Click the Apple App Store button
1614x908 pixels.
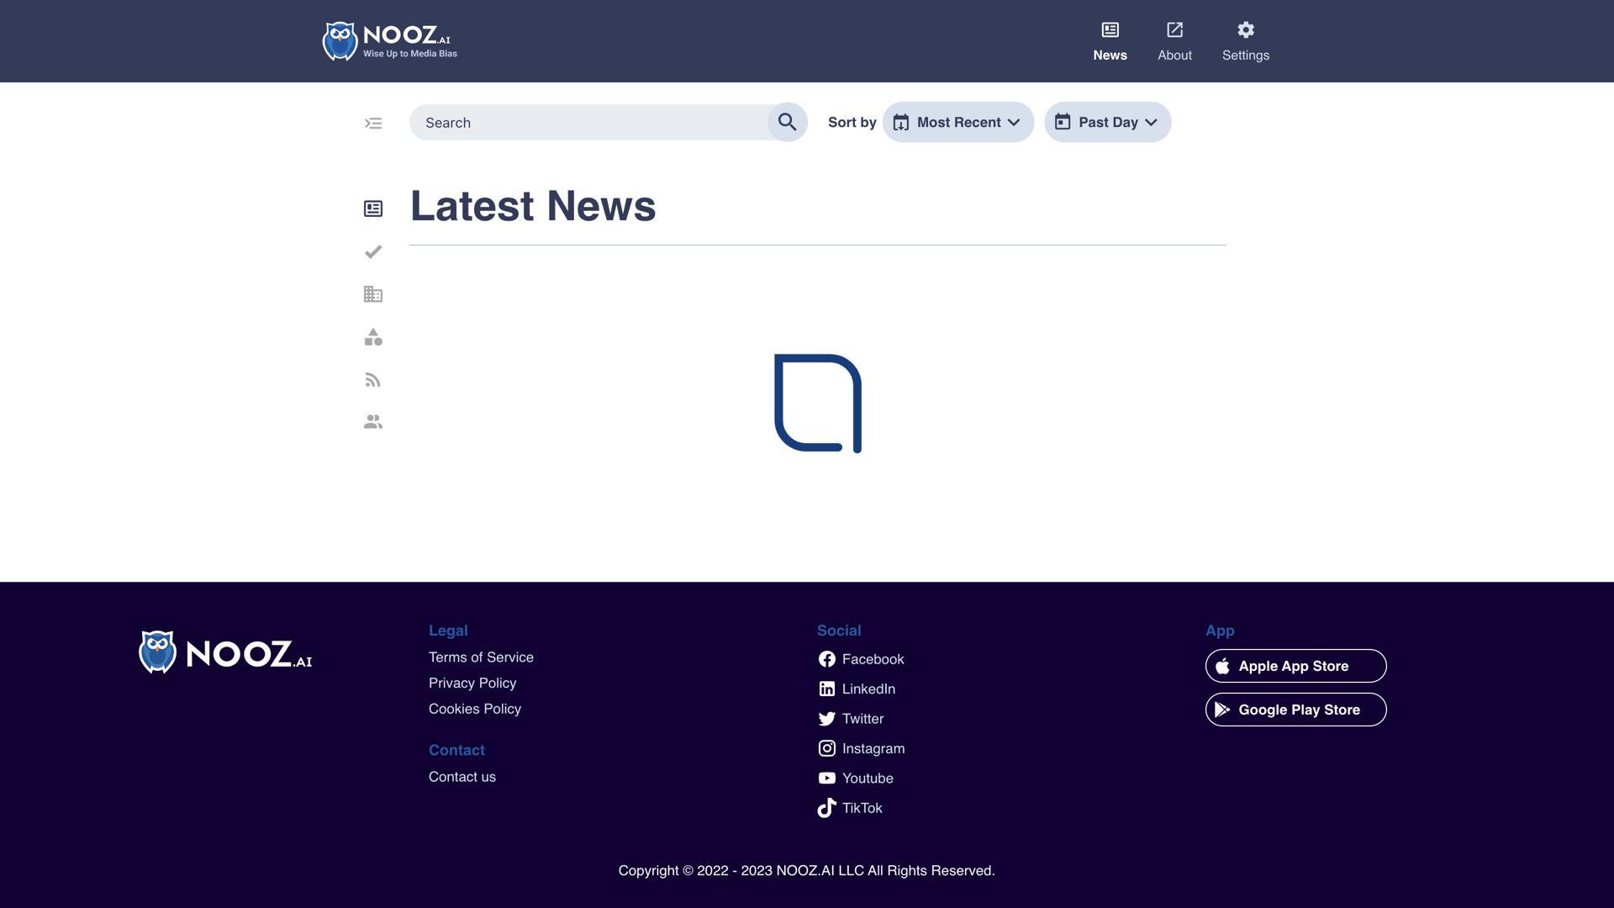(x=1295, y=665)
